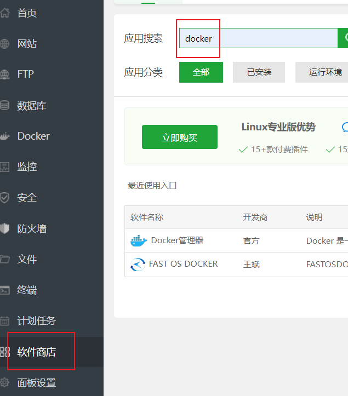The height and width of the screenshot is (396, 348).
Task: Click the Docker管理器 software name
Action: 177,240
